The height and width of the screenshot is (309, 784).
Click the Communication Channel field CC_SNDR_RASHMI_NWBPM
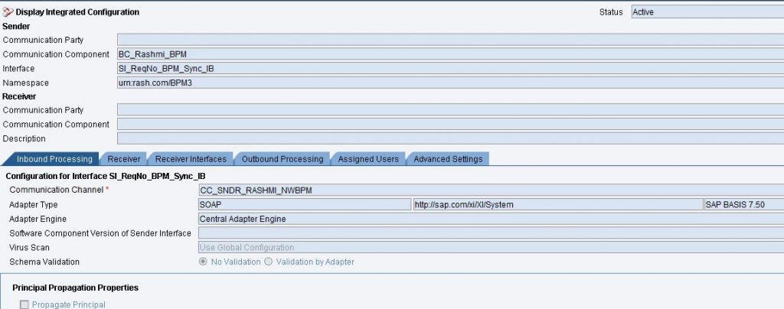click(x=491, y=190)
